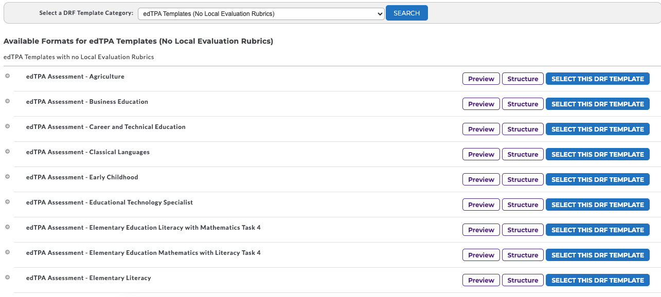
Task: Click expand icon beside Career and Technical Education
Action: tap(8, 126)
